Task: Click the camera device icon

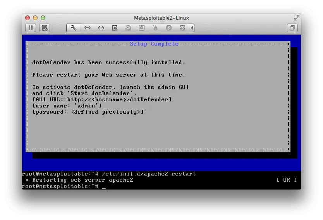Action: (142, 28)
